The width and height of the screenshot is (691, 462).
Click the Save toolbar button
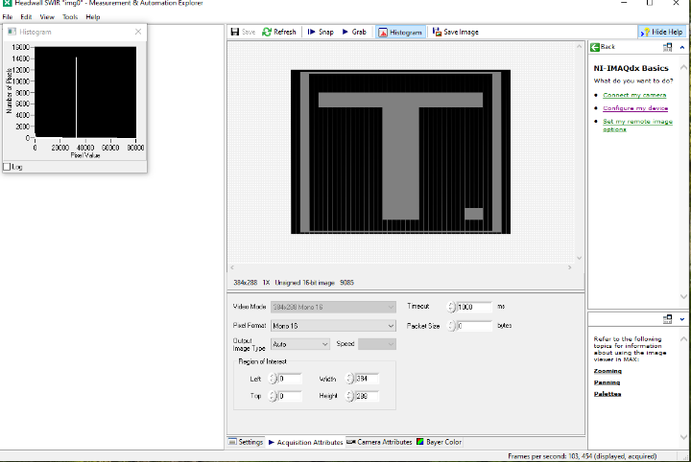click(243, 32)
